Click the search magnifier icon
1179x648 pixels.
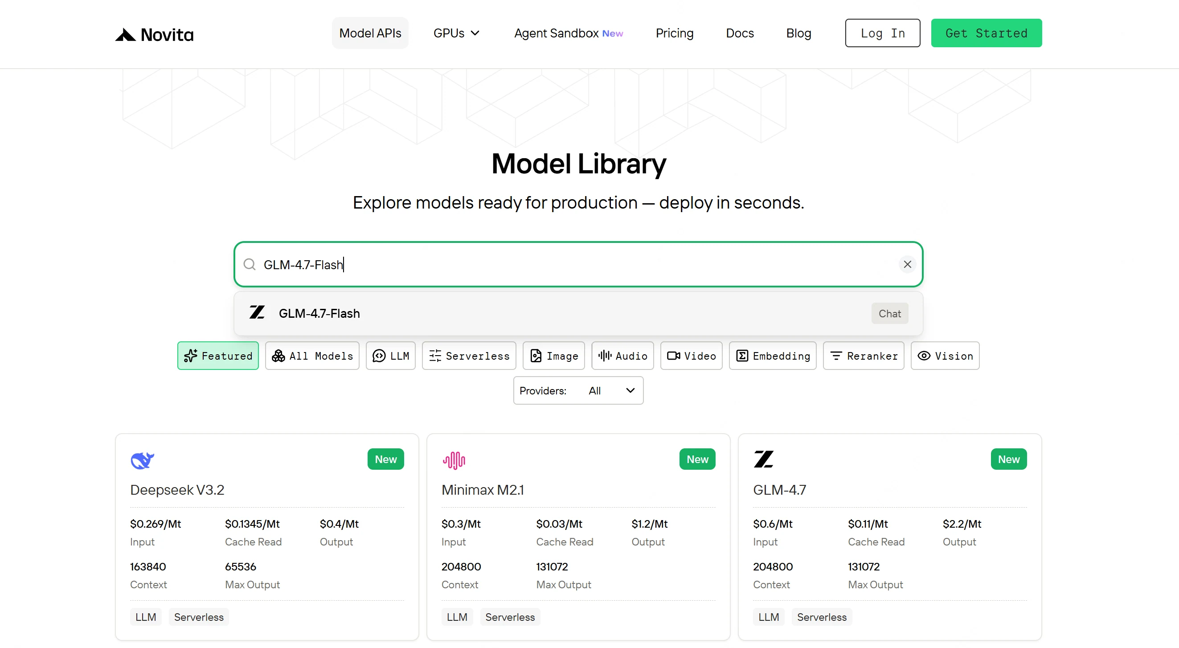tap(250, 265)
